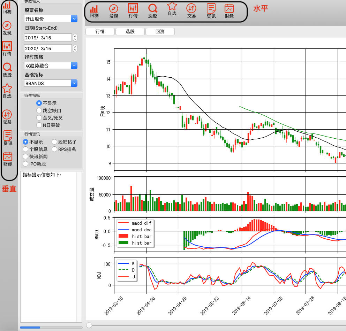Choose the RPS排名 radio button
This screenshot has height=331, width=346.
coord(55,149)
